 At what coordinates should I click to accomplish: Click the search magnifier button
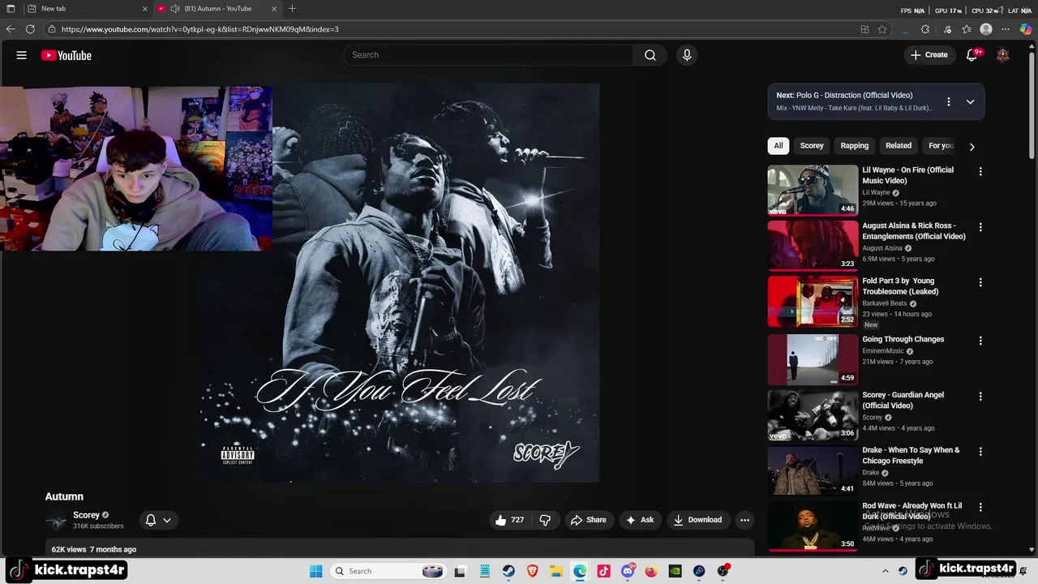[x=650, y=55]
